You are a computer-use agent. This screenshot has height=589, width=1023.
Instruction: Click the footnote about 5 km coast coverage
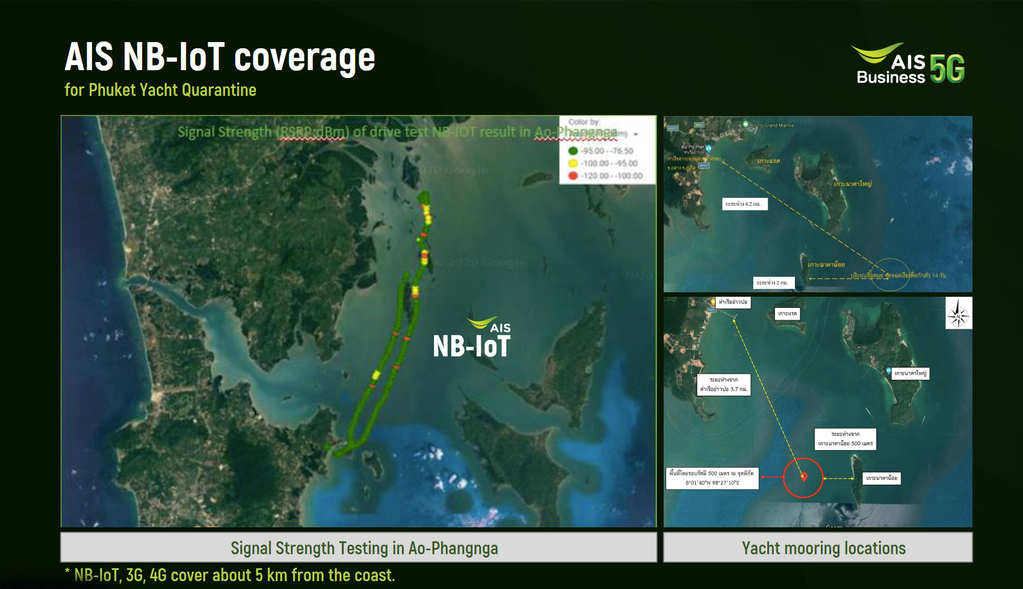click(x=230, y=575)
